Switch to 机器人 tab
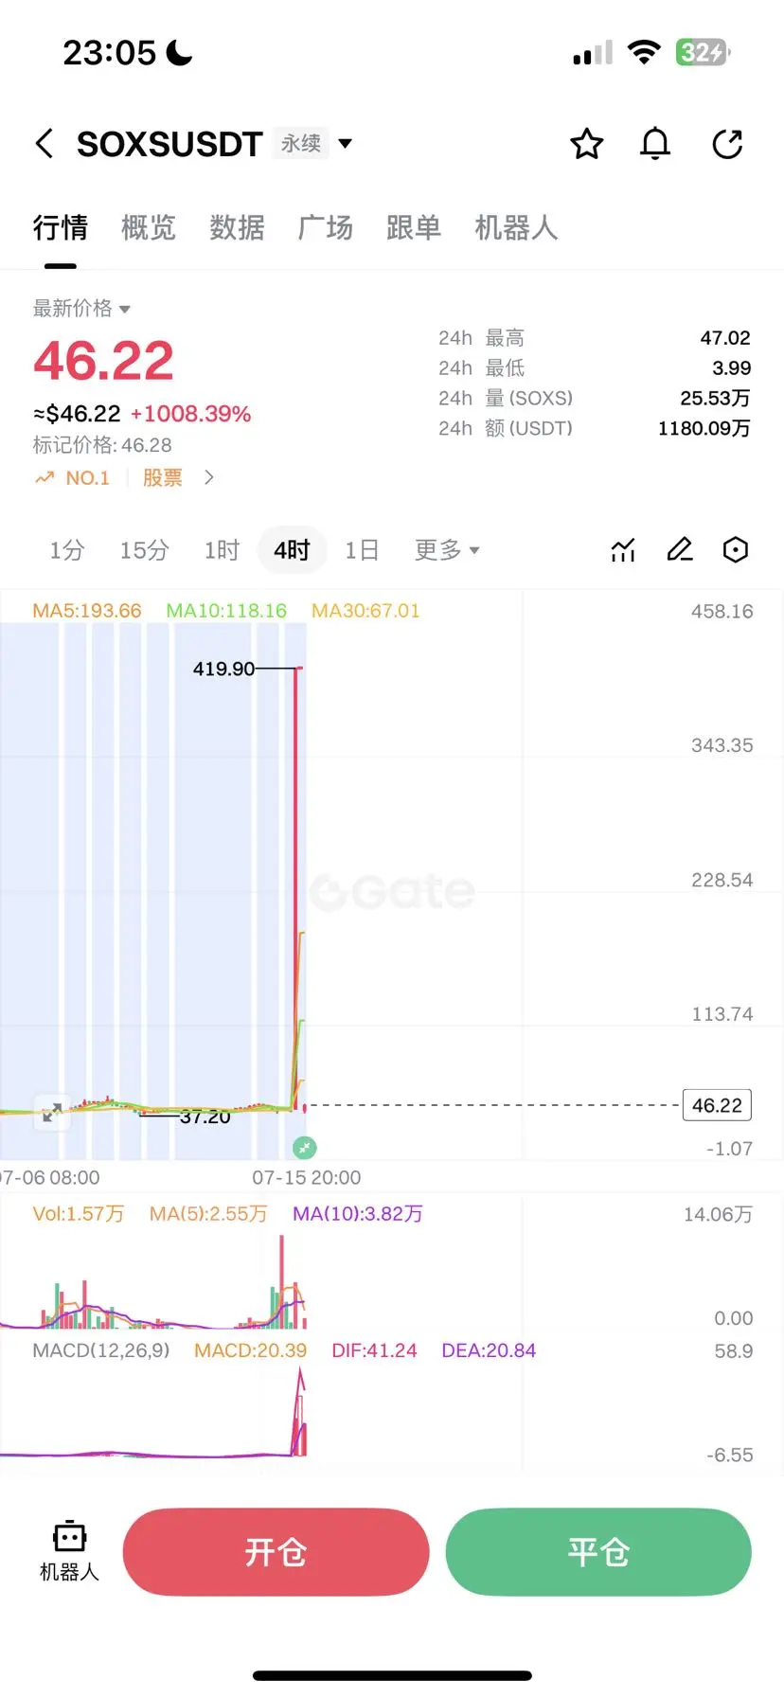 coord(516,228)
